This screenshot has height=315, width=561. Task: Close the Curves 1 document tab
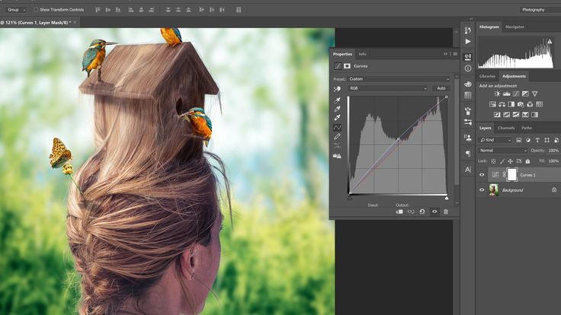(x=75, y=23)
